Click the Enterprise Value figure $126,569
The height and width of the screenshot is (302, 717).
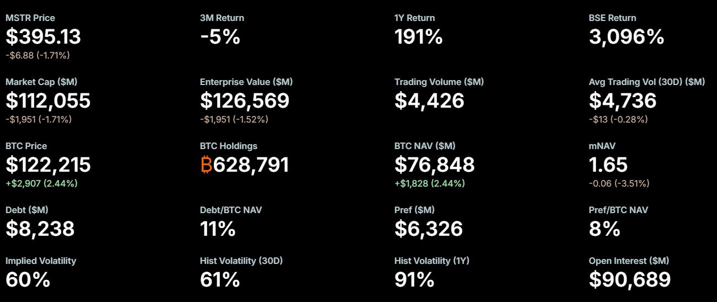pos(244,101)
